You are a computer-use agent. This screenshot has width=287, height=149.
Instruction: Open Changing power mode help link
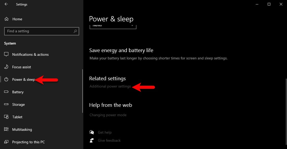coord(108,115)
